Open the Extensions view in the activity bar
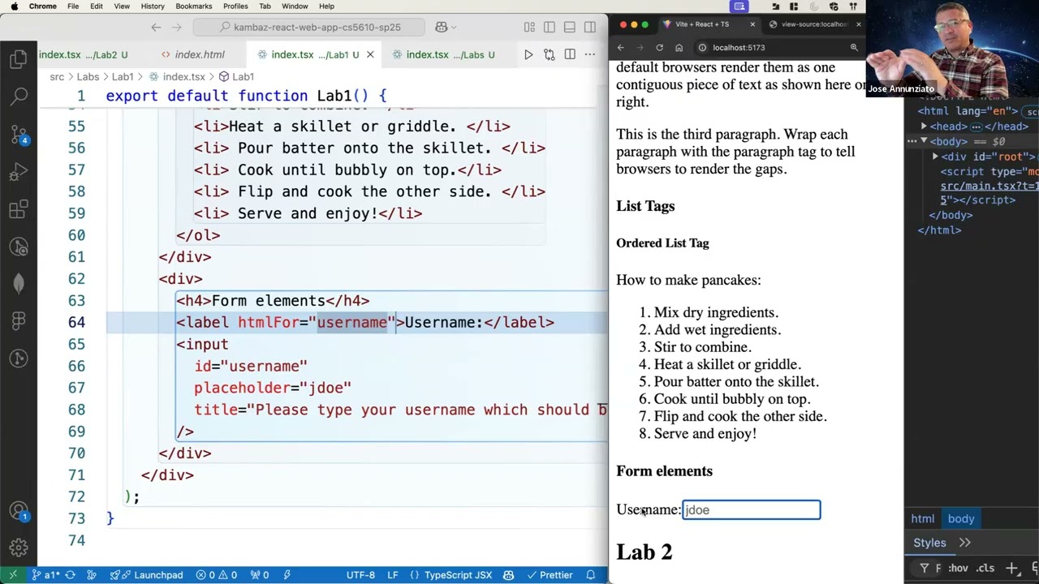 [19, 209]
